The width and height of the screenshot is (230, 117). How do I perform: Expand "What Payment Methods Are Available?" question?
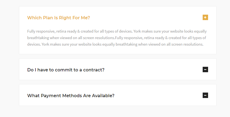click(71, 96)
